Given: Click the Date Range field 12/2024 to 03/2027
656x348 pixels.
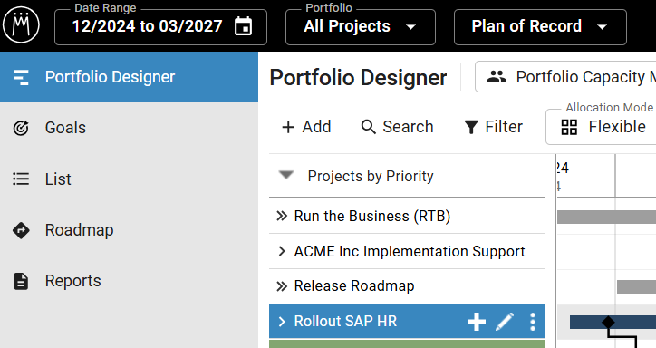Looking at the screenshot, I should click(160, 27).
